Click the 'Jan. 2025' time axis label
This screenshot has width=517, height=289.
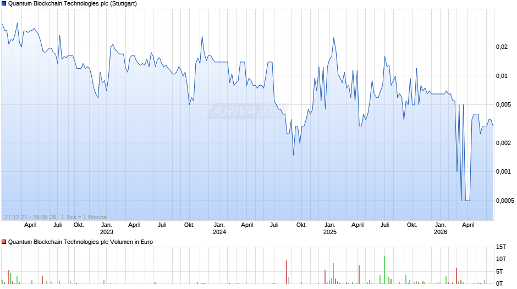(x=329, y=229)
